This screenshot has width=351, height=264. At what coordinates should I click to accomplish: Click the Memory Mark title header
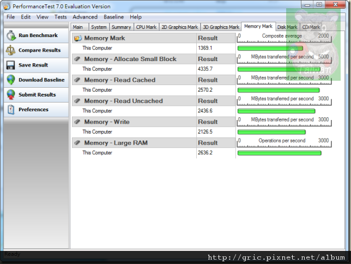[x=154, y=38]
